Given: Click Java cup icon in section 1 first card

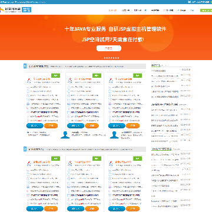Looking at the screenshot, I should click(29, 80).
